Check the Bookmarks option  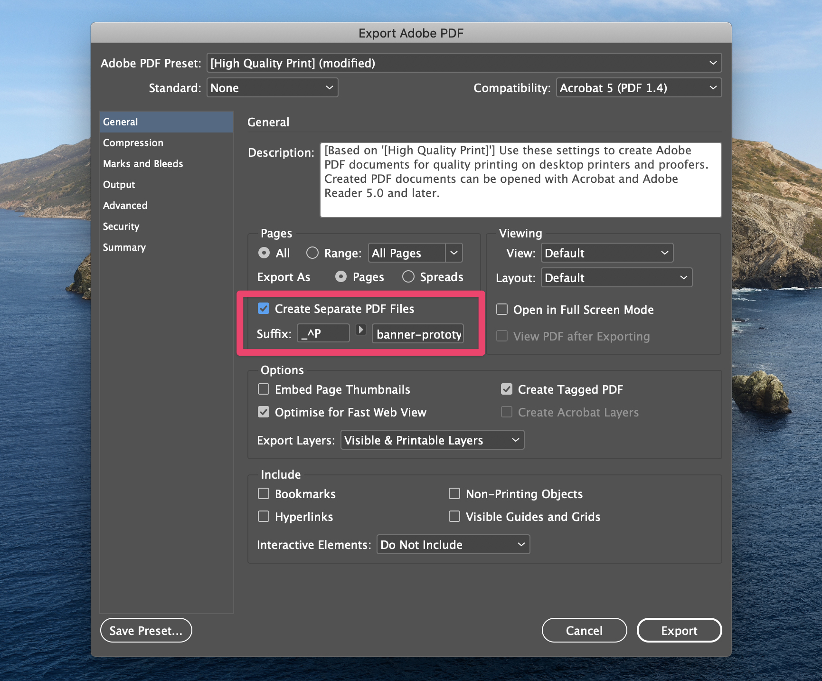coord(264,493)
